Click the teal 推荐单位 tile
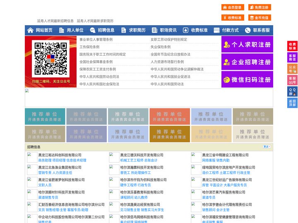The image size is (298, 223). (45, 116)
